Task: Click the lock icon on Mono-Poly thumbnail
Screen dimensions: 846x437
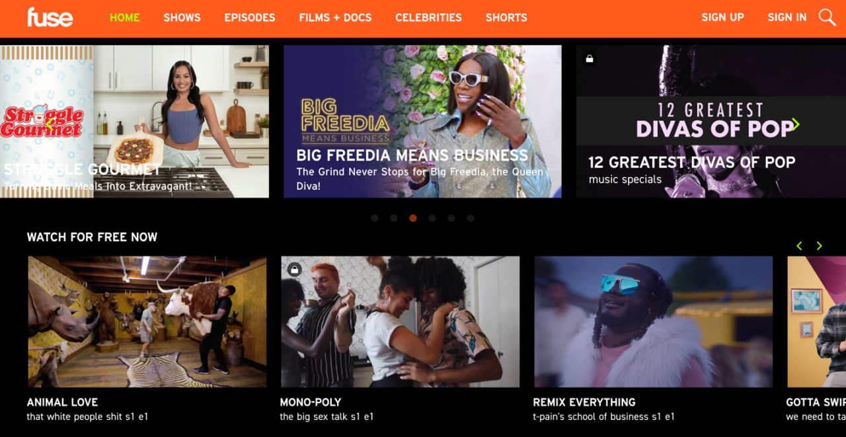Action: coord(295,269)
